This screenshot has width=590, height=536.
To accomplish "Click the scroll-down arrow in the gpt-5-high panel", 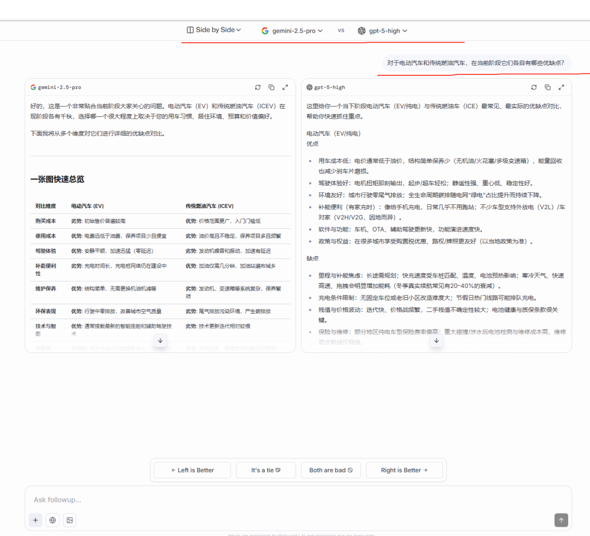I will [436, 340].
